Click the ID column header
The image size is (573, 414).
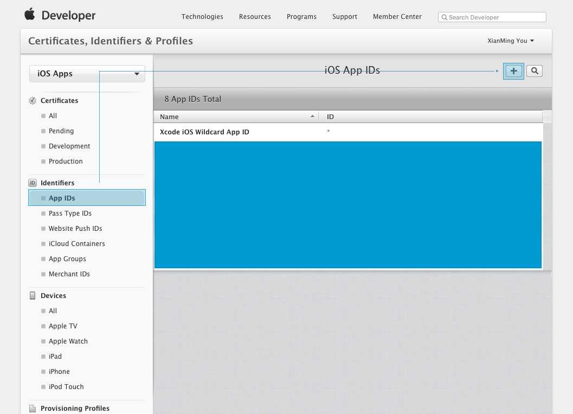tap(430, 117)
